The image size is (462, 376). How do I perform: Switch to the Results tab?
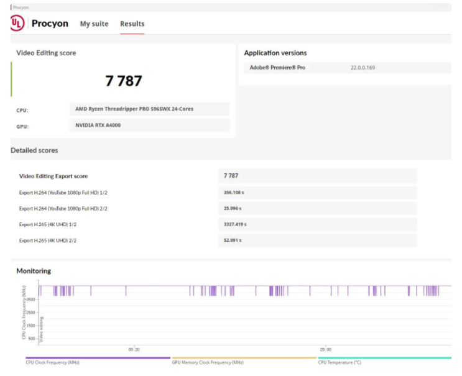coord(132,24)
